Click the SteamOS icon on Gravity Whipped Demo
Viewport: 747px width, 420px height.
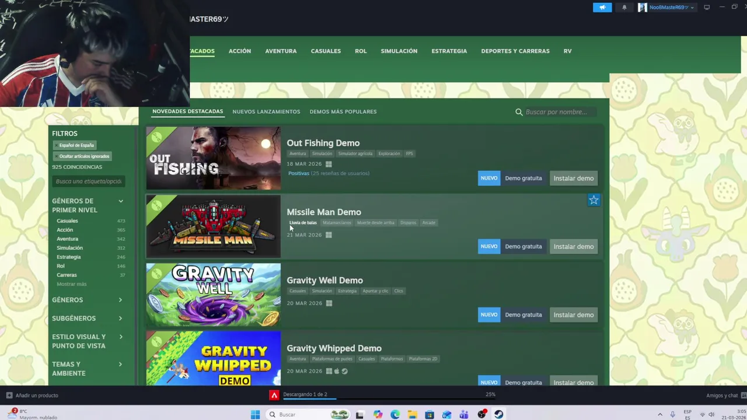coord(344,371)
